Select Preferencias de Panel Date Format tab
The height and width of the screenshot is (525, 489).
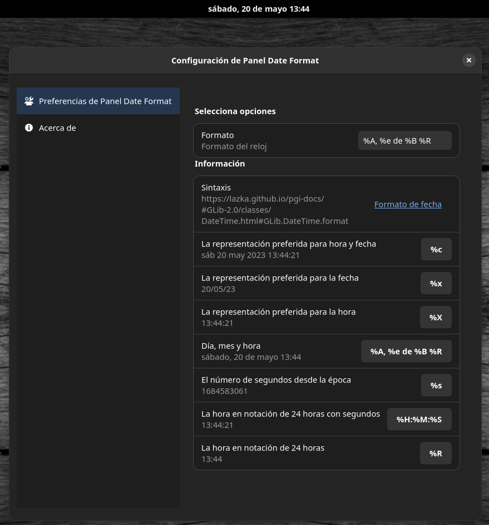98,101
